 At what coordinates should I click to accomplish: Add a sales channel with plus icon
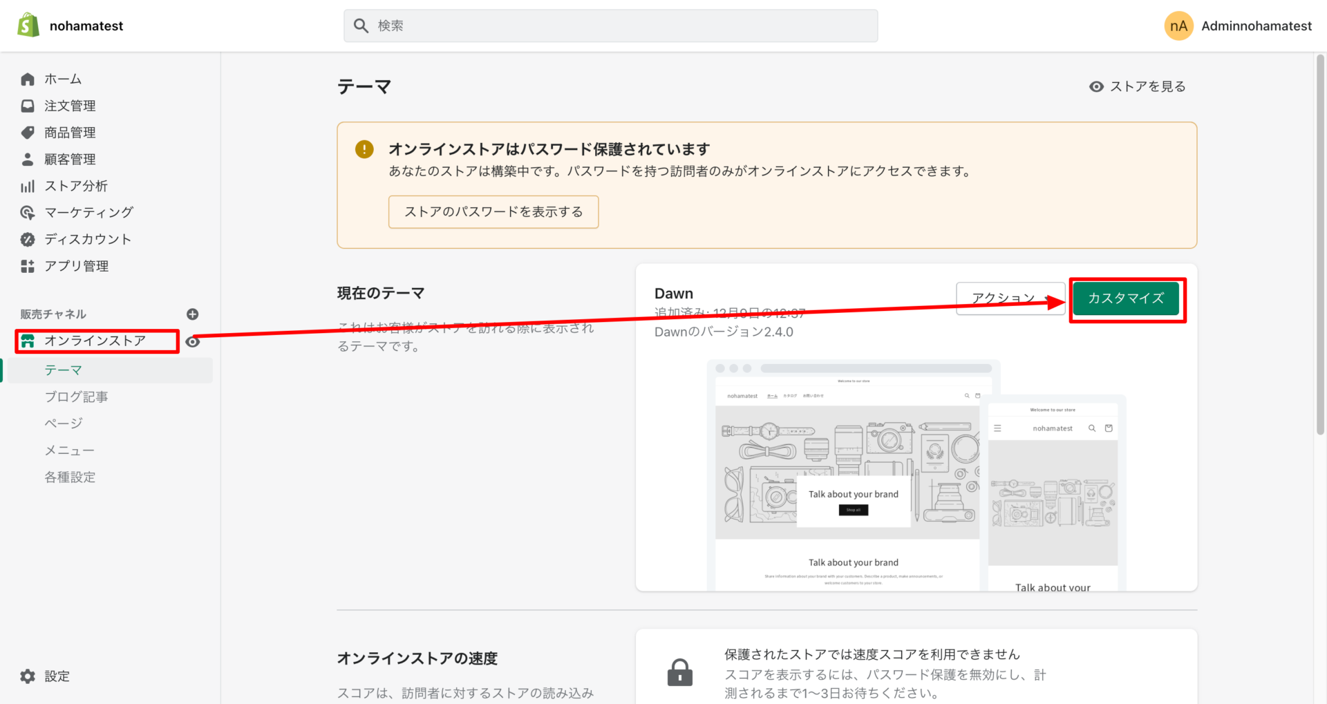193,314
